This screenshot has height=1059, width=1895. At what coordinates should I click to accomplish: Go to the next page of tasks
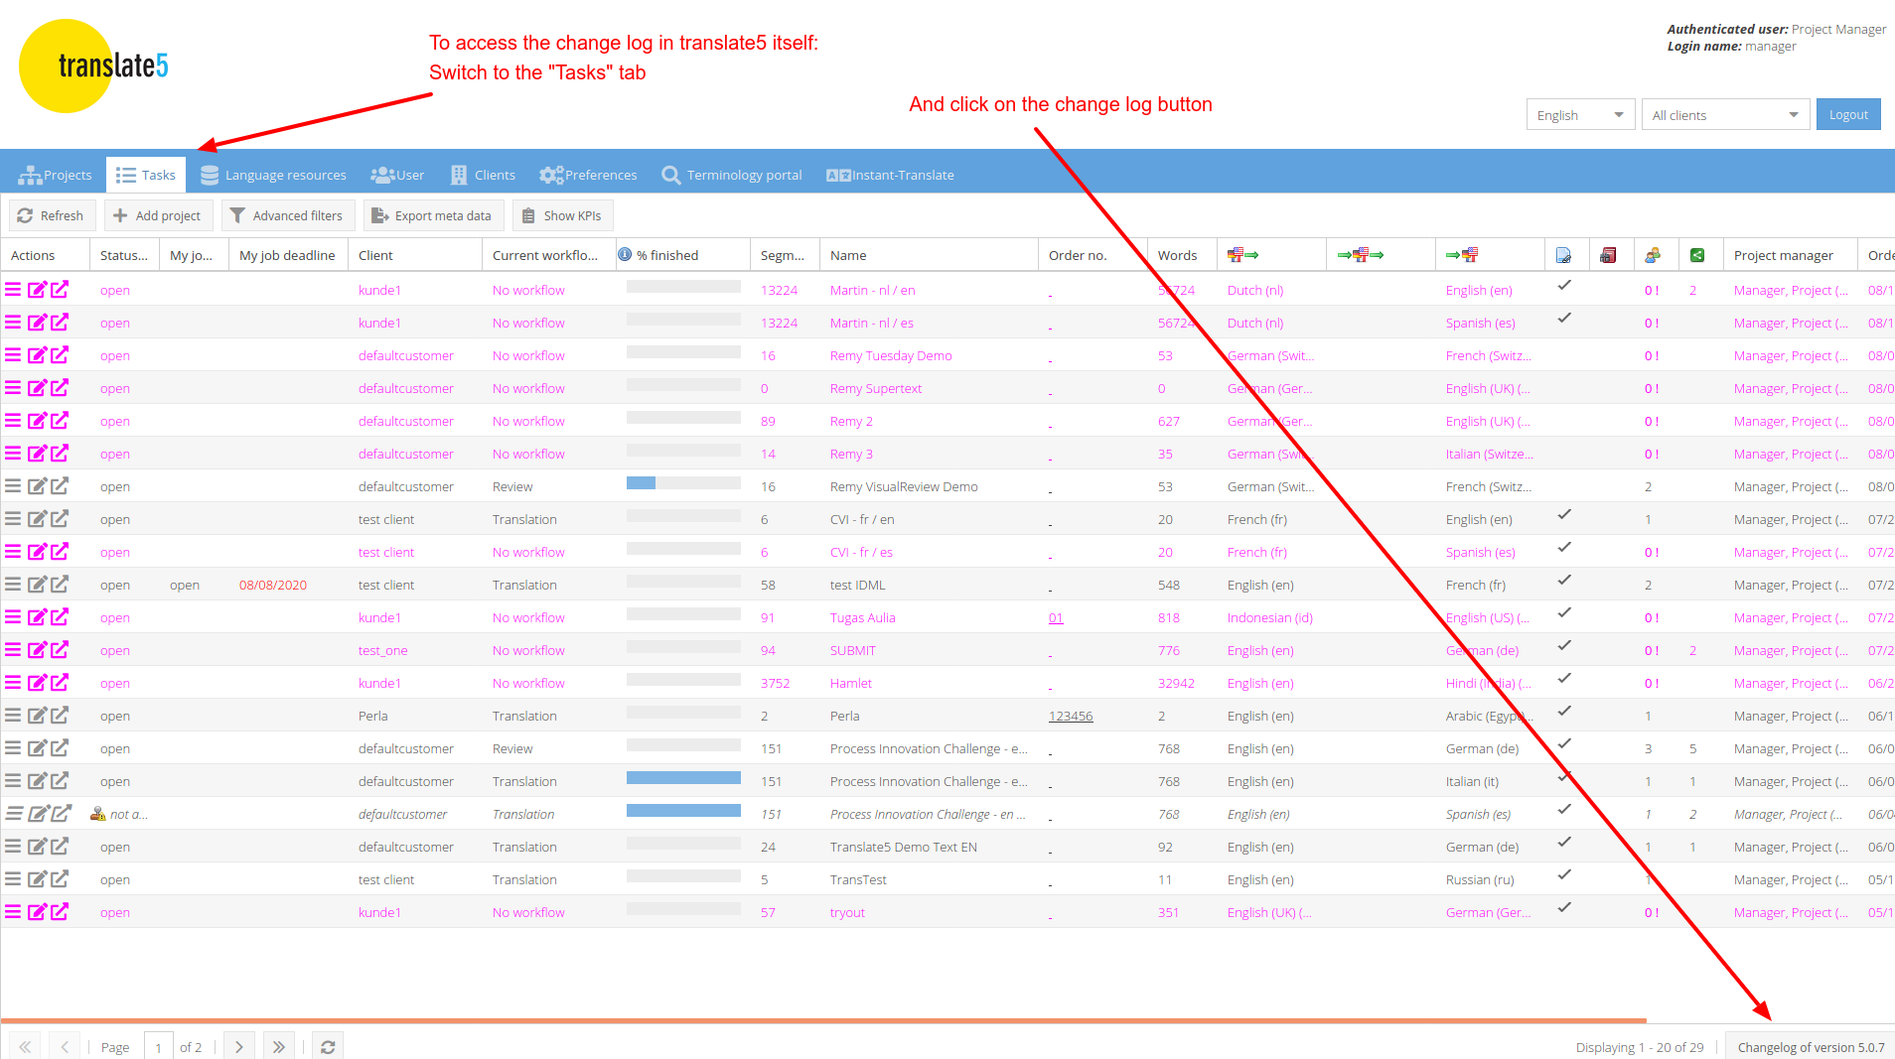239,1046
